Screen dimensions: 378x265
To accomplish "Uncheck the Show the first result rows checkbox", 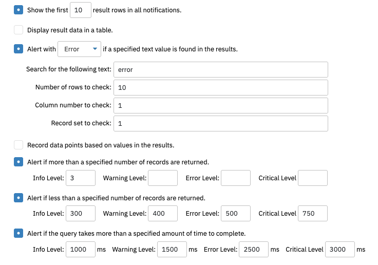I will coord(18,10).
